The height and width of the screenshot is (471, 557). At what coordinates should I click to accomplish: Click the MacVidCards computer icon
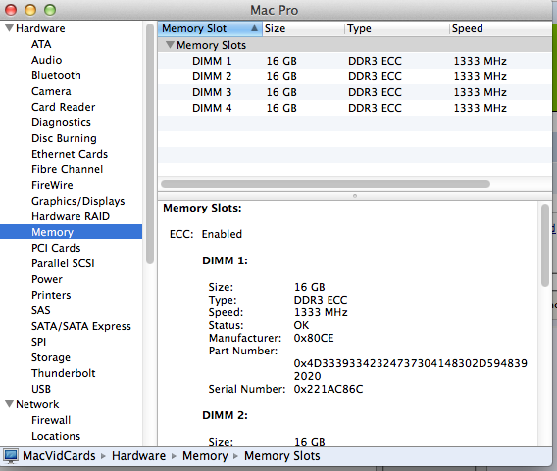[x=11, y=455]
